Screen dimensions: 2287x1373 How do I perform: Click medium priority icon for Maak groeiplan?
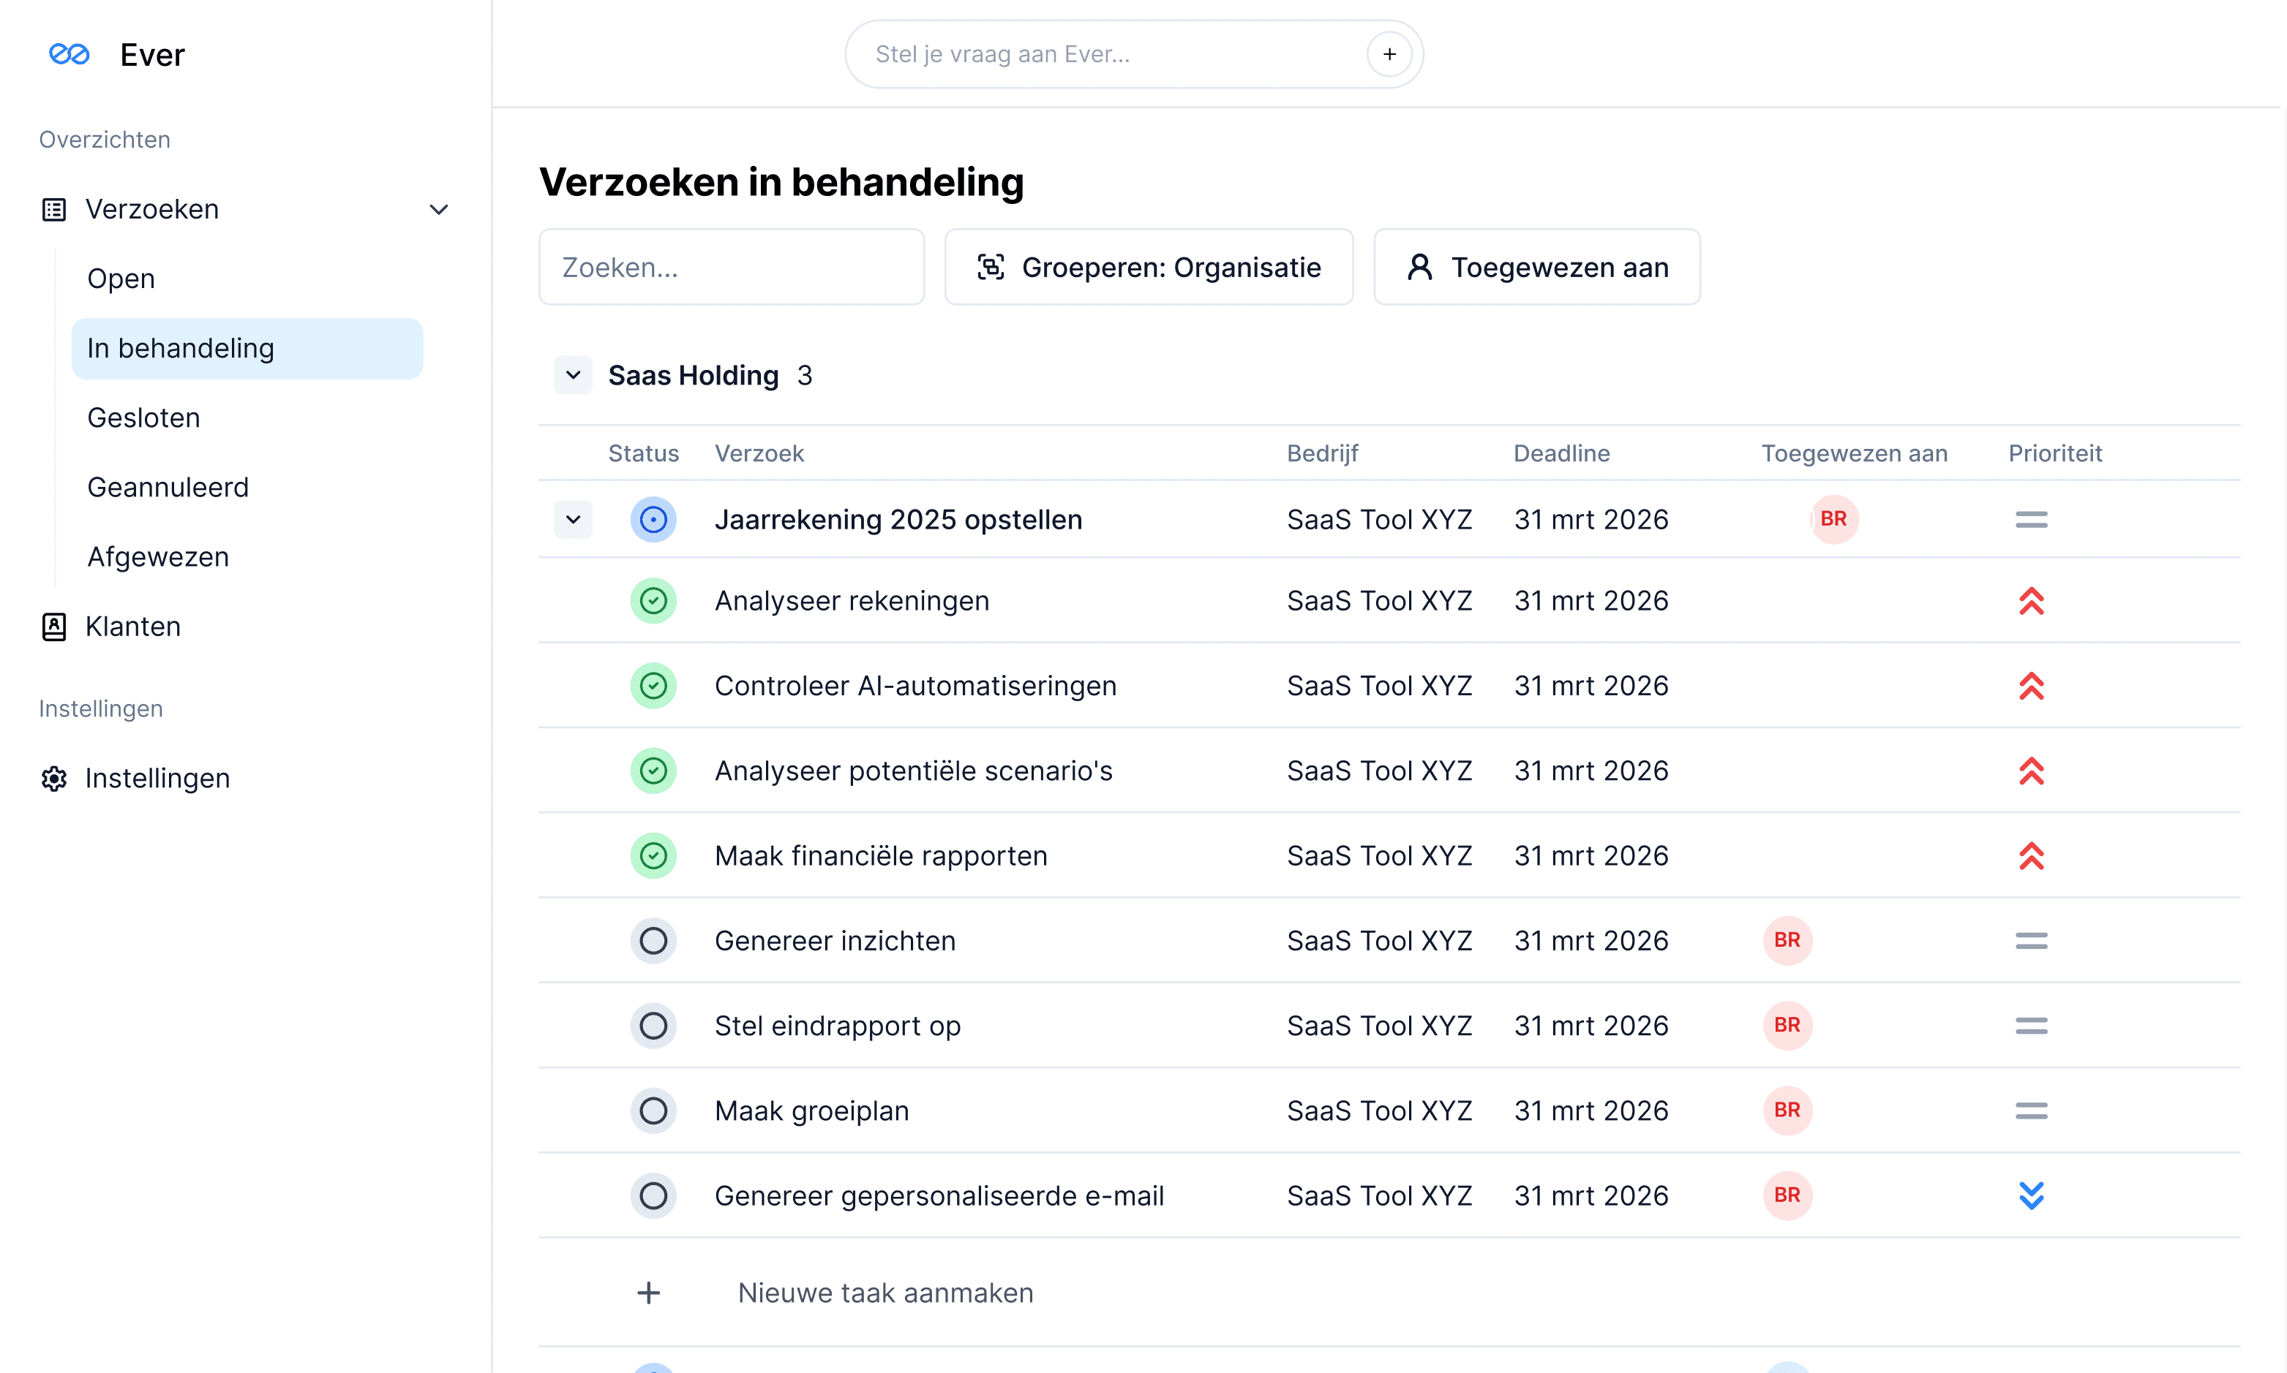(2031, 1111)
